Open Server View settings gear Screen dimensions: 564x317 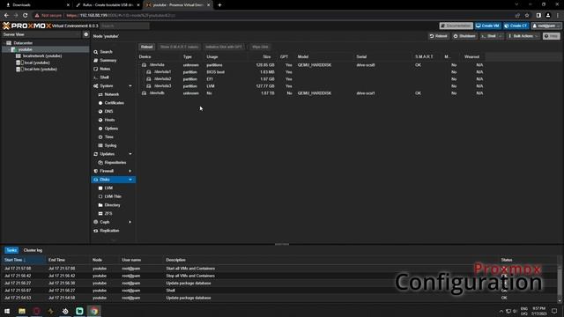(86, 34)
